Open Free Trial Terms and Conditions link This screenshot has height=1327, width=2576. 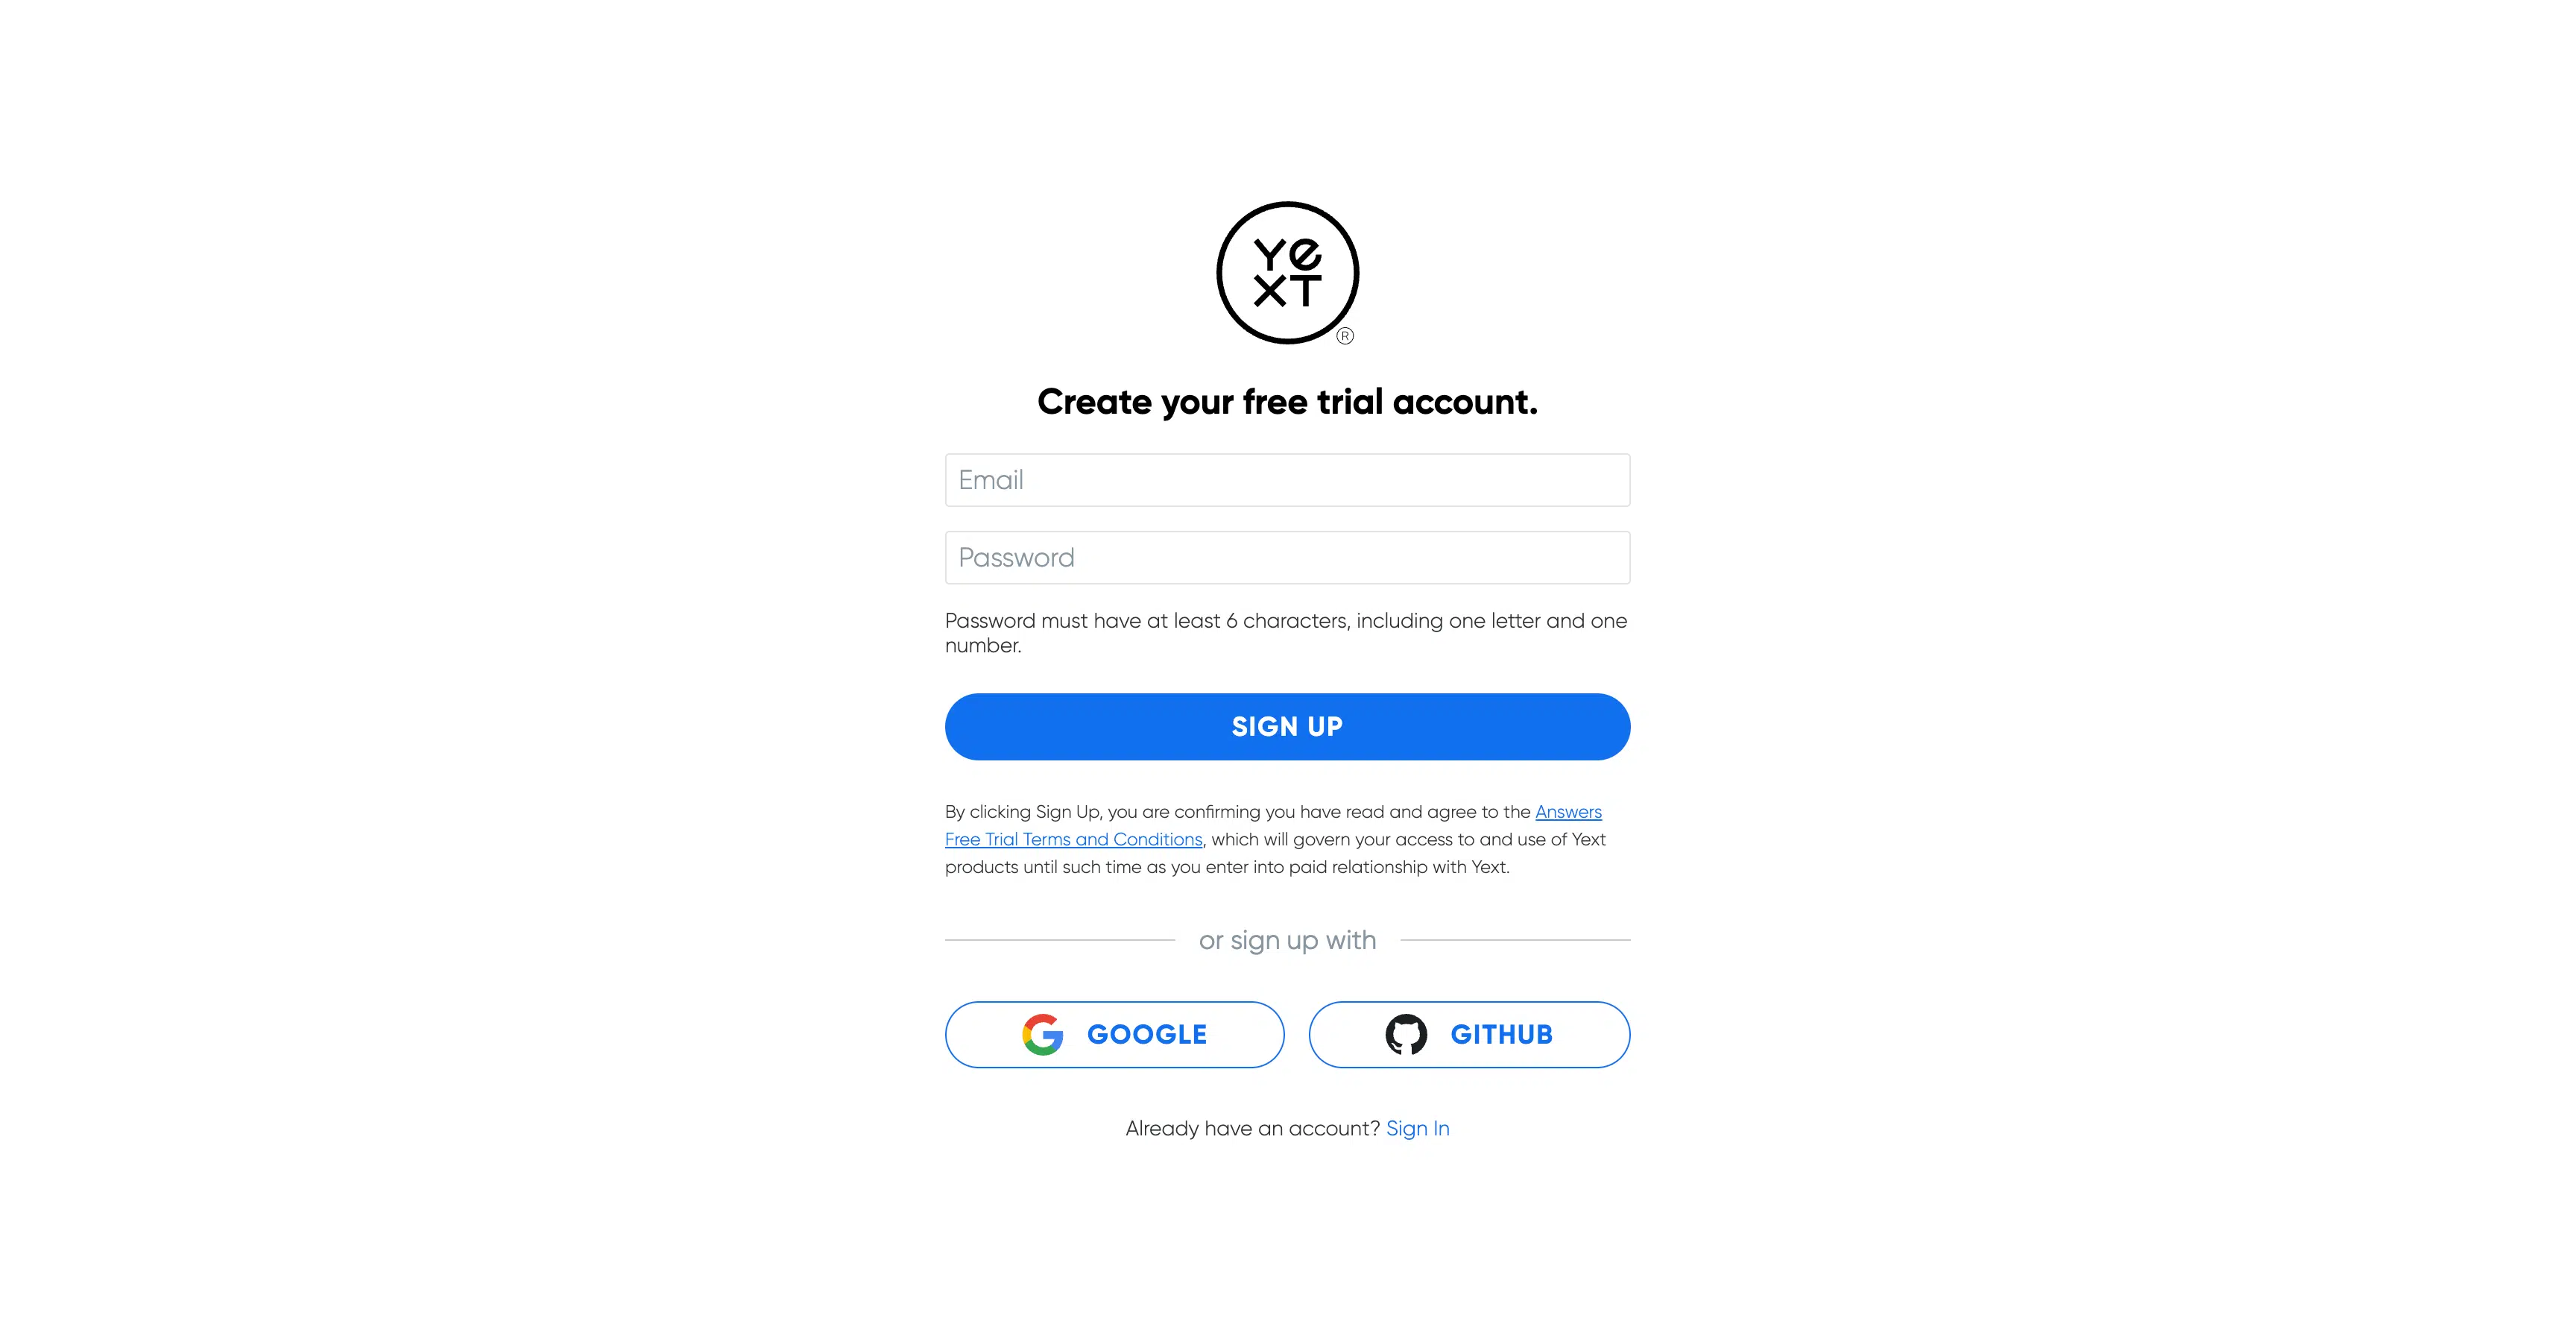coord(1073,840)
